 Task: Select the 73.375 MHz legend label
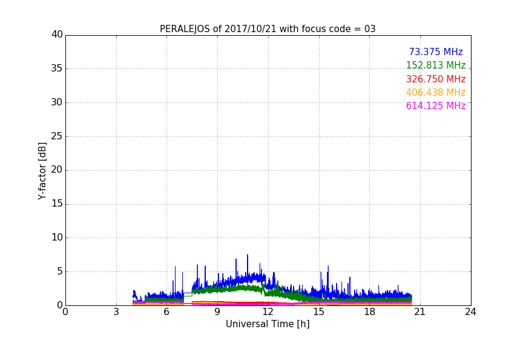436,52
